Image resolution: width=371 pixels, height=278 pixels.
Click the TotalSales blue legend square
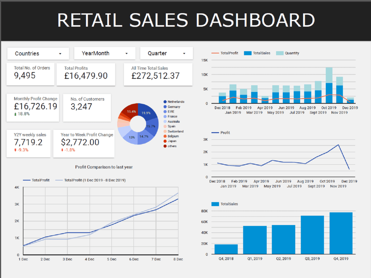247,53
